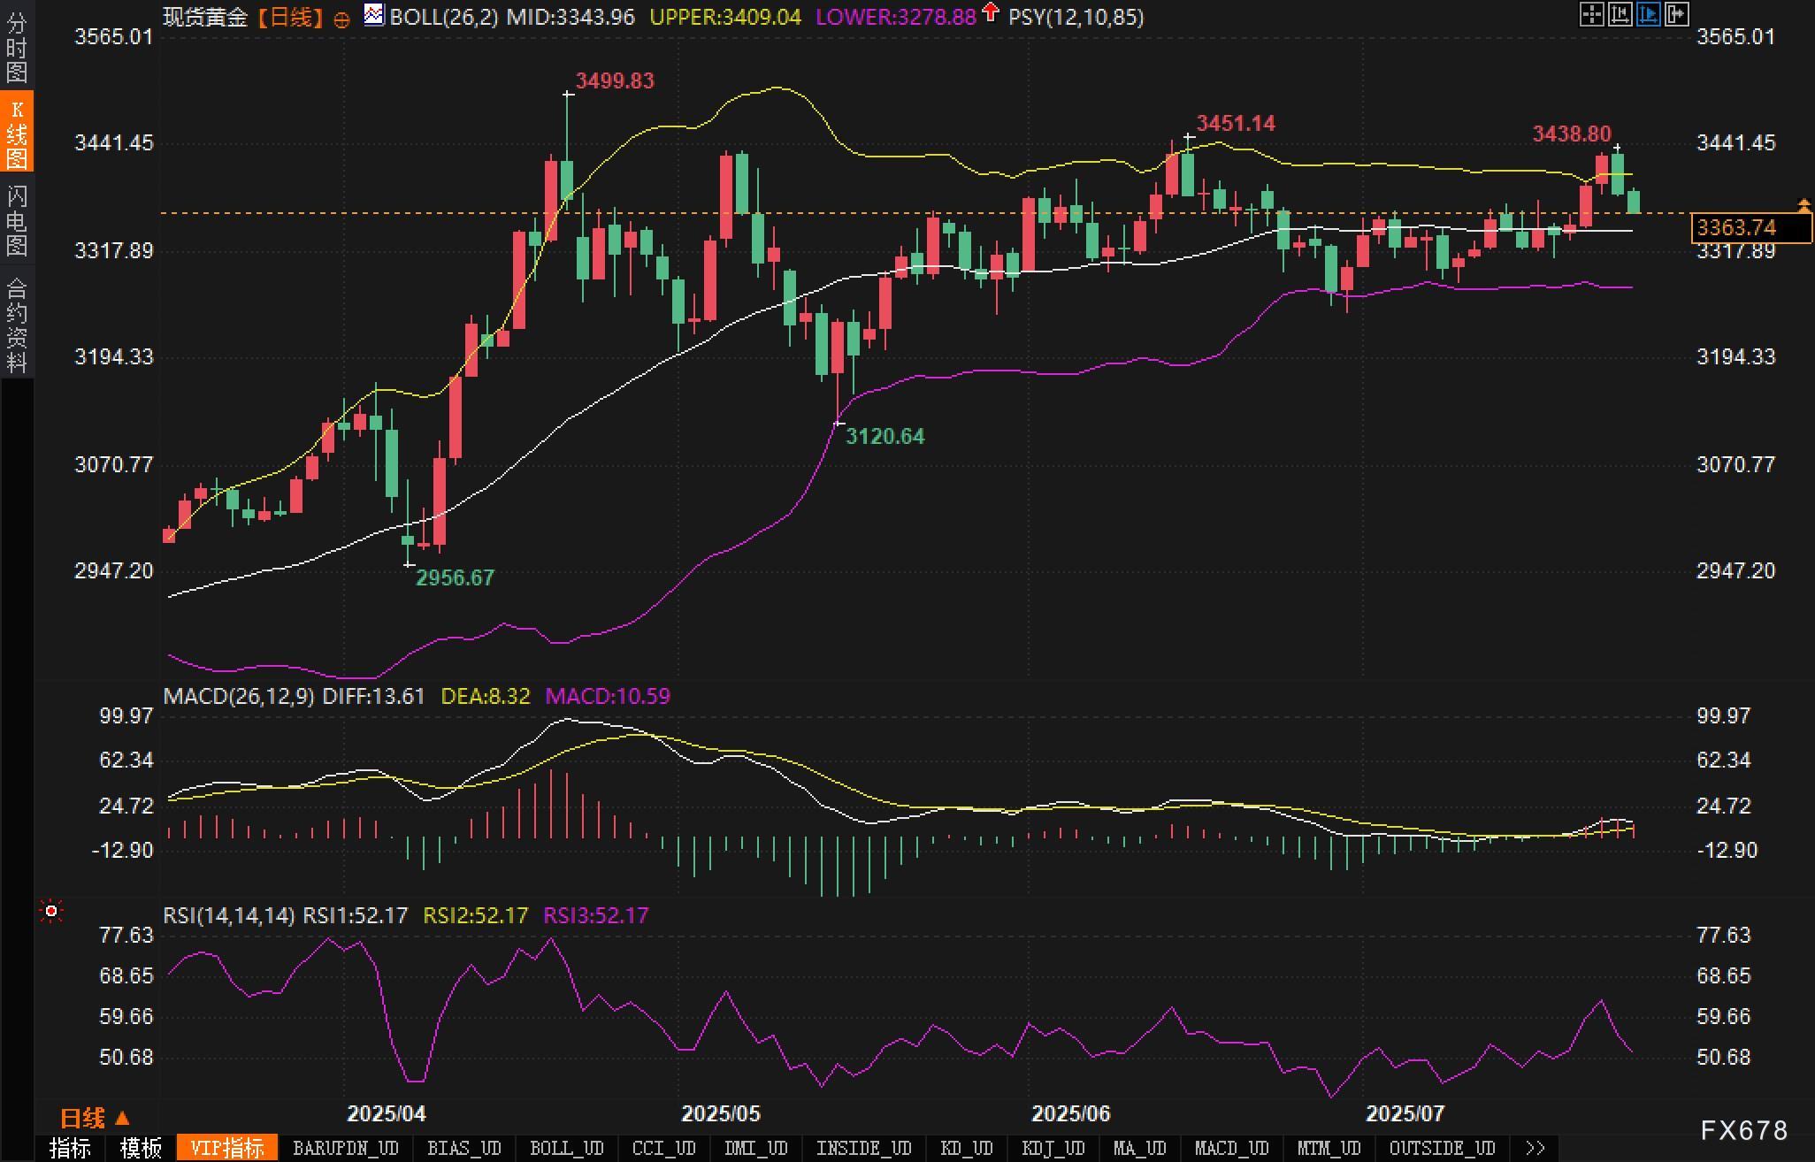
Task: Click the blue highlighted chart axis icon
Action: point(1648,14)
